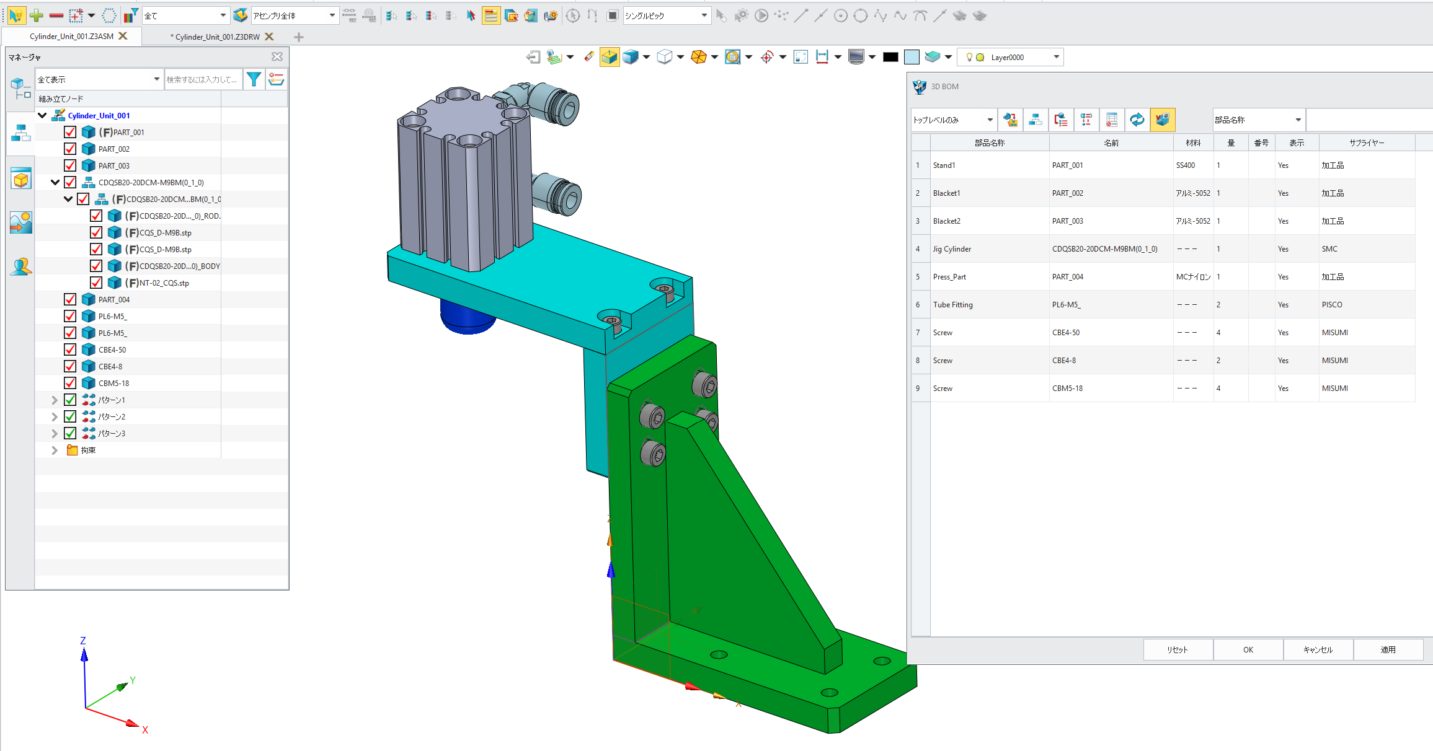
Task: Select the assembly tree structure icon in BOM toolbar
Action: [1036, 120]
